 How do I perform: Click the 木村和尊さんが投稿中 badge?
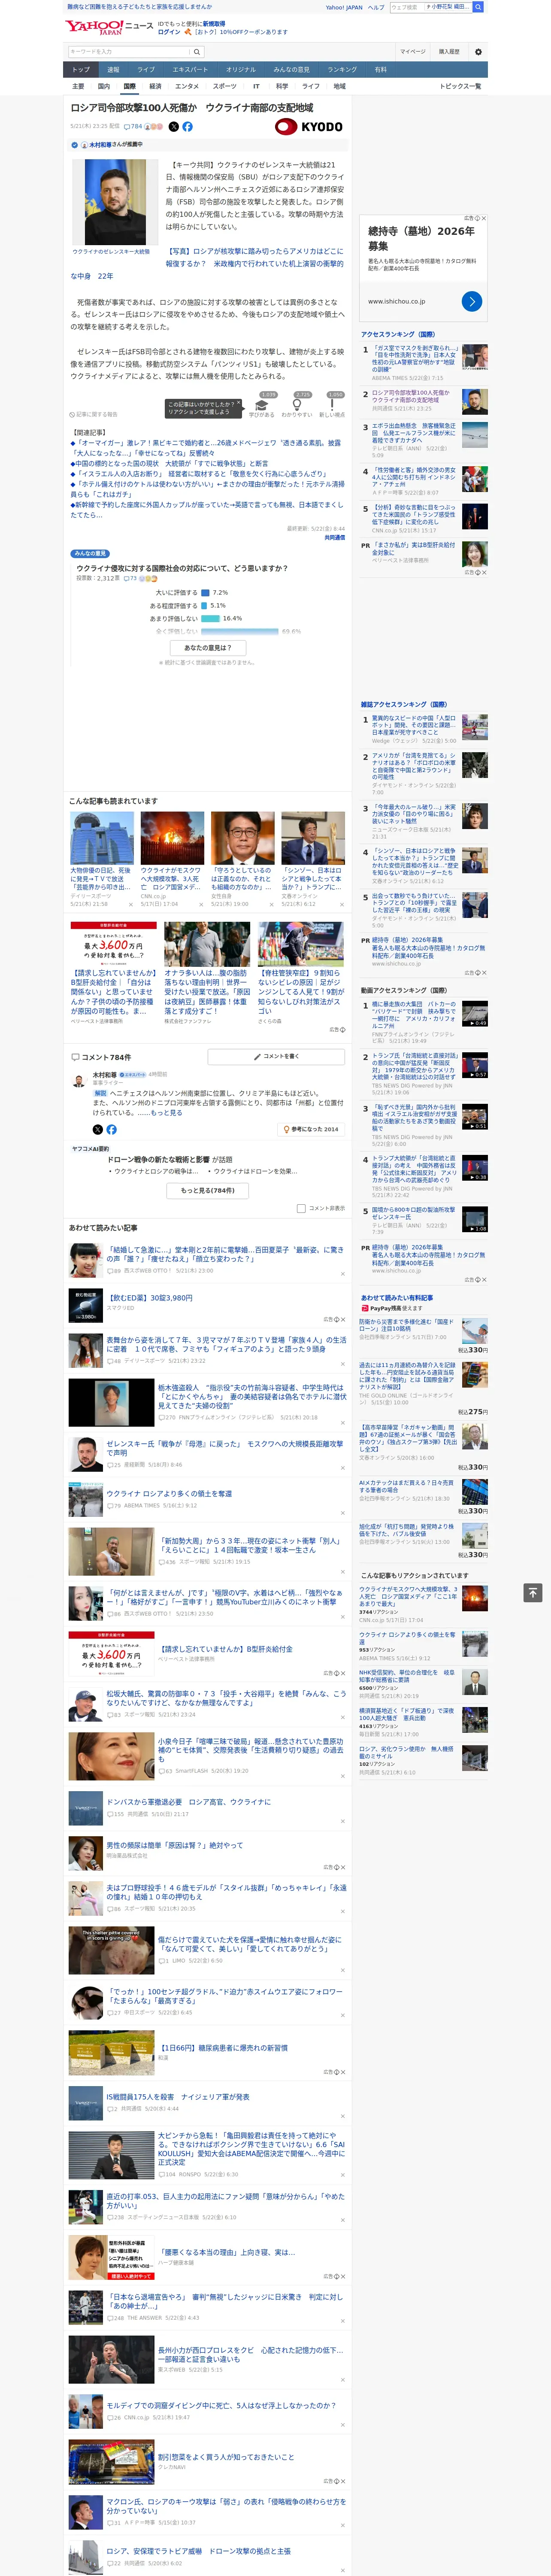point(107,145)
